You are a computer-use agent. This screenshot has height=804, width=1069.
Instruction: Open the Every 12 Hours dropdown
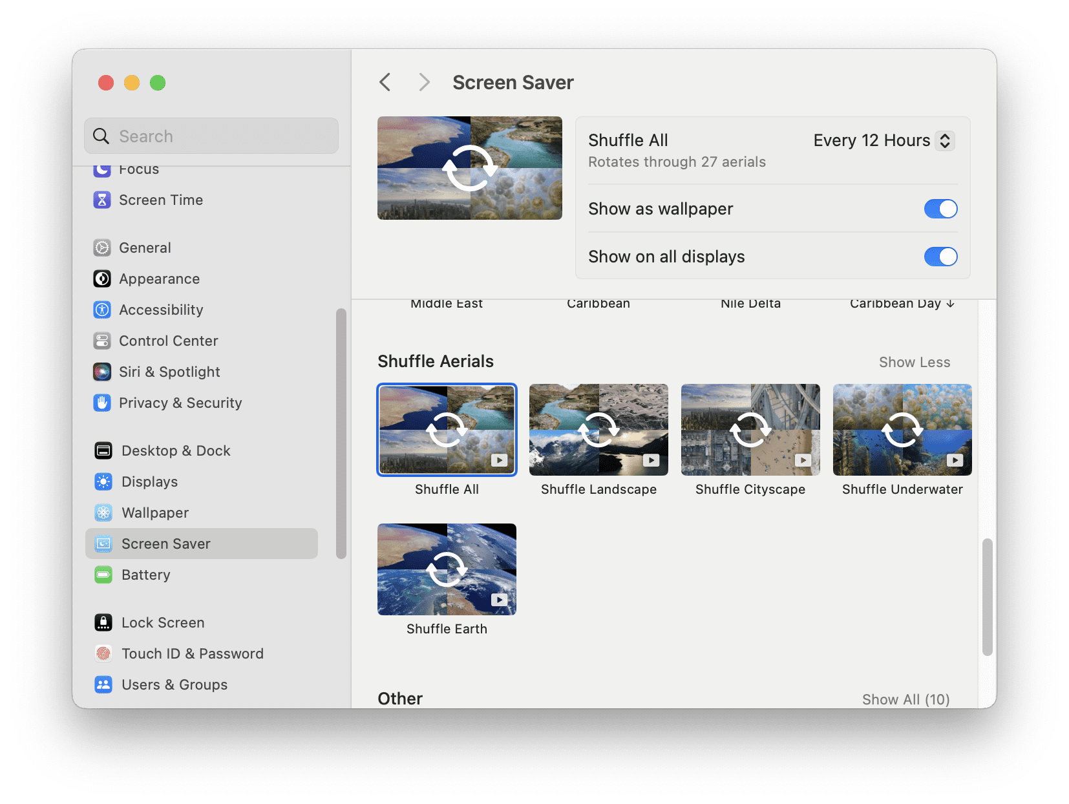[x=884, y=140]
